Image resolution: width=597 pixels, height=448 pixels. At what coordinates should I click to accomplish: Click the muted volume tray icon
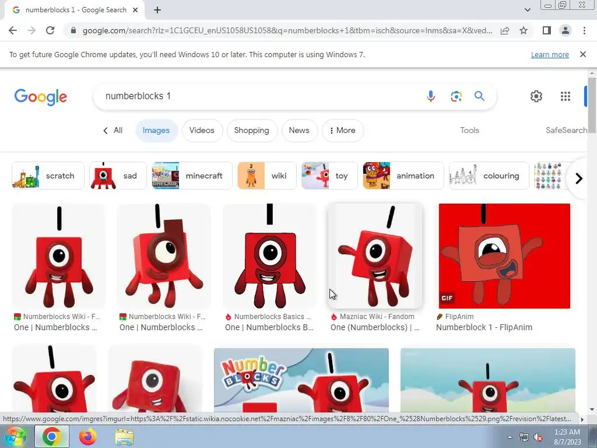538,437
